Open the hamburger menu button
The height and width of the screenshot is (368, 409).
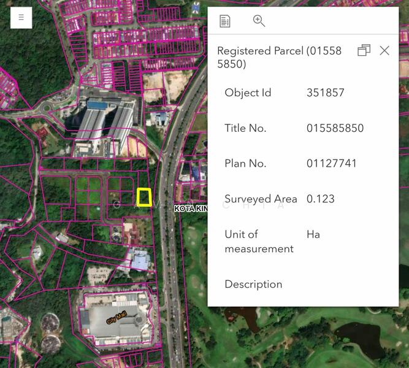click(x=21, y=18)
